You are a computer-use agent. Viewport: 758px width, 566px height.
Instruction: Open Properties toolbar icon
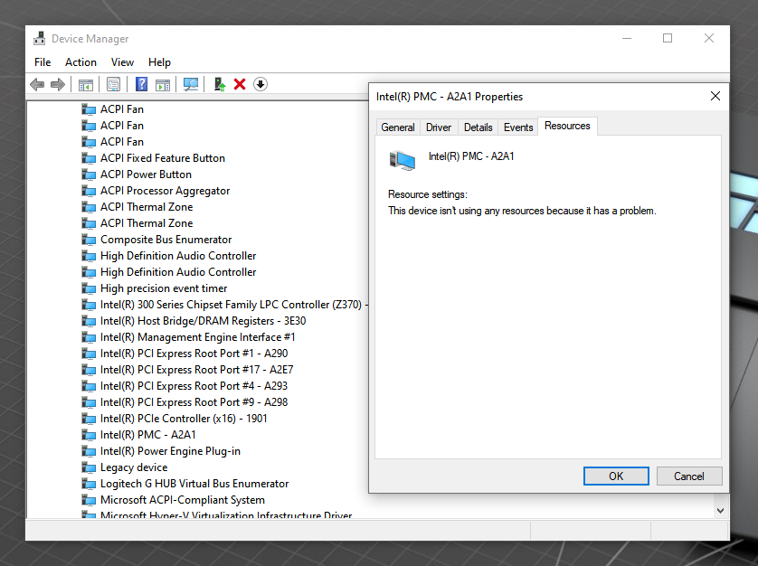114,85
